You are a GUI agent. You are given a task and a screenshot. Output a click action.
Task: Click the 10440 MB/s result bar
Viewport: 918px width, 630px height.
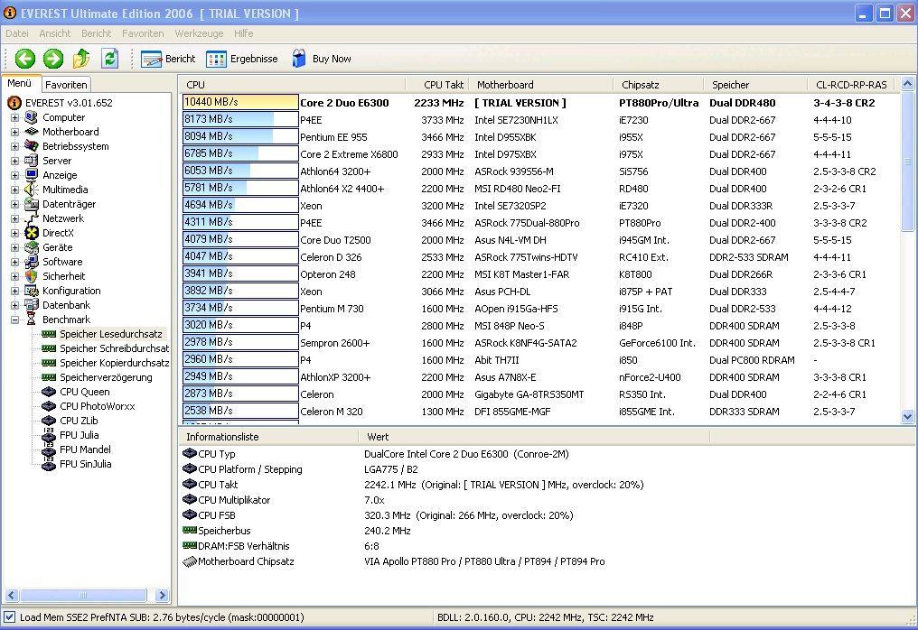pyautogui.click(x=240, y=102)
